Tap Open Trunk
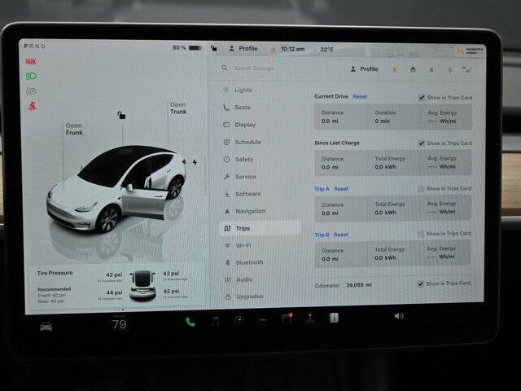 coord(178,108)
